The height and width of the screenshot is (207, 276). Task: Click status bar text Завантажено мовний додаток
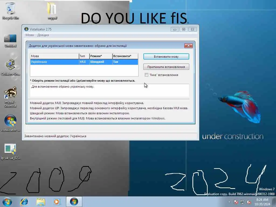[55, 136]
